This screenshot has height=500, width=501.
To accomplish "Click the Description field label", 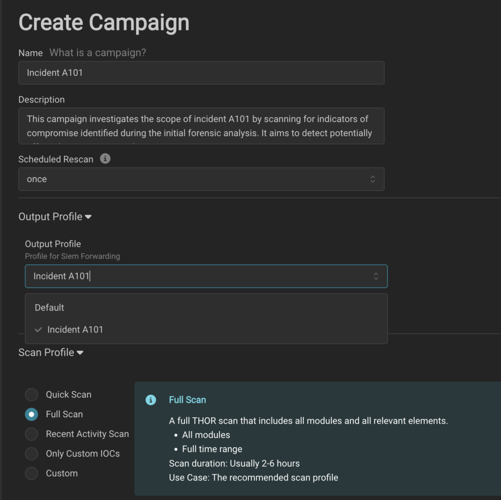I will (x=42, y=99).
